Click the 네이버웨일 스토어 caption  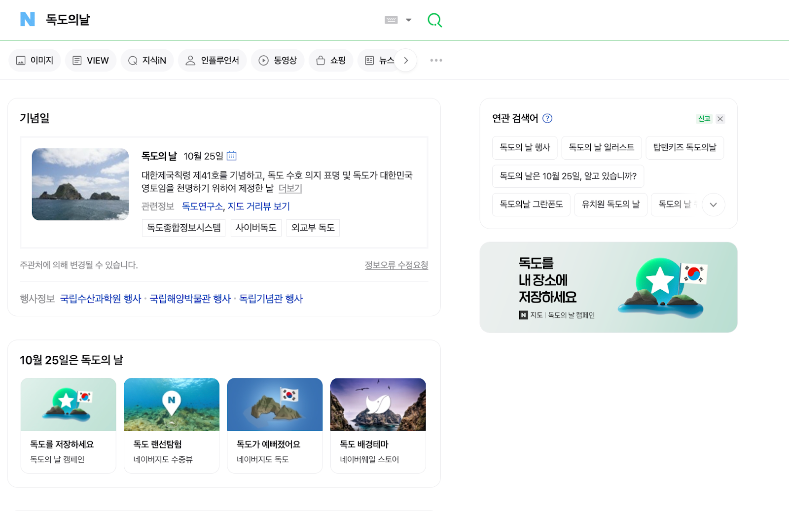(x=369, y=459)
